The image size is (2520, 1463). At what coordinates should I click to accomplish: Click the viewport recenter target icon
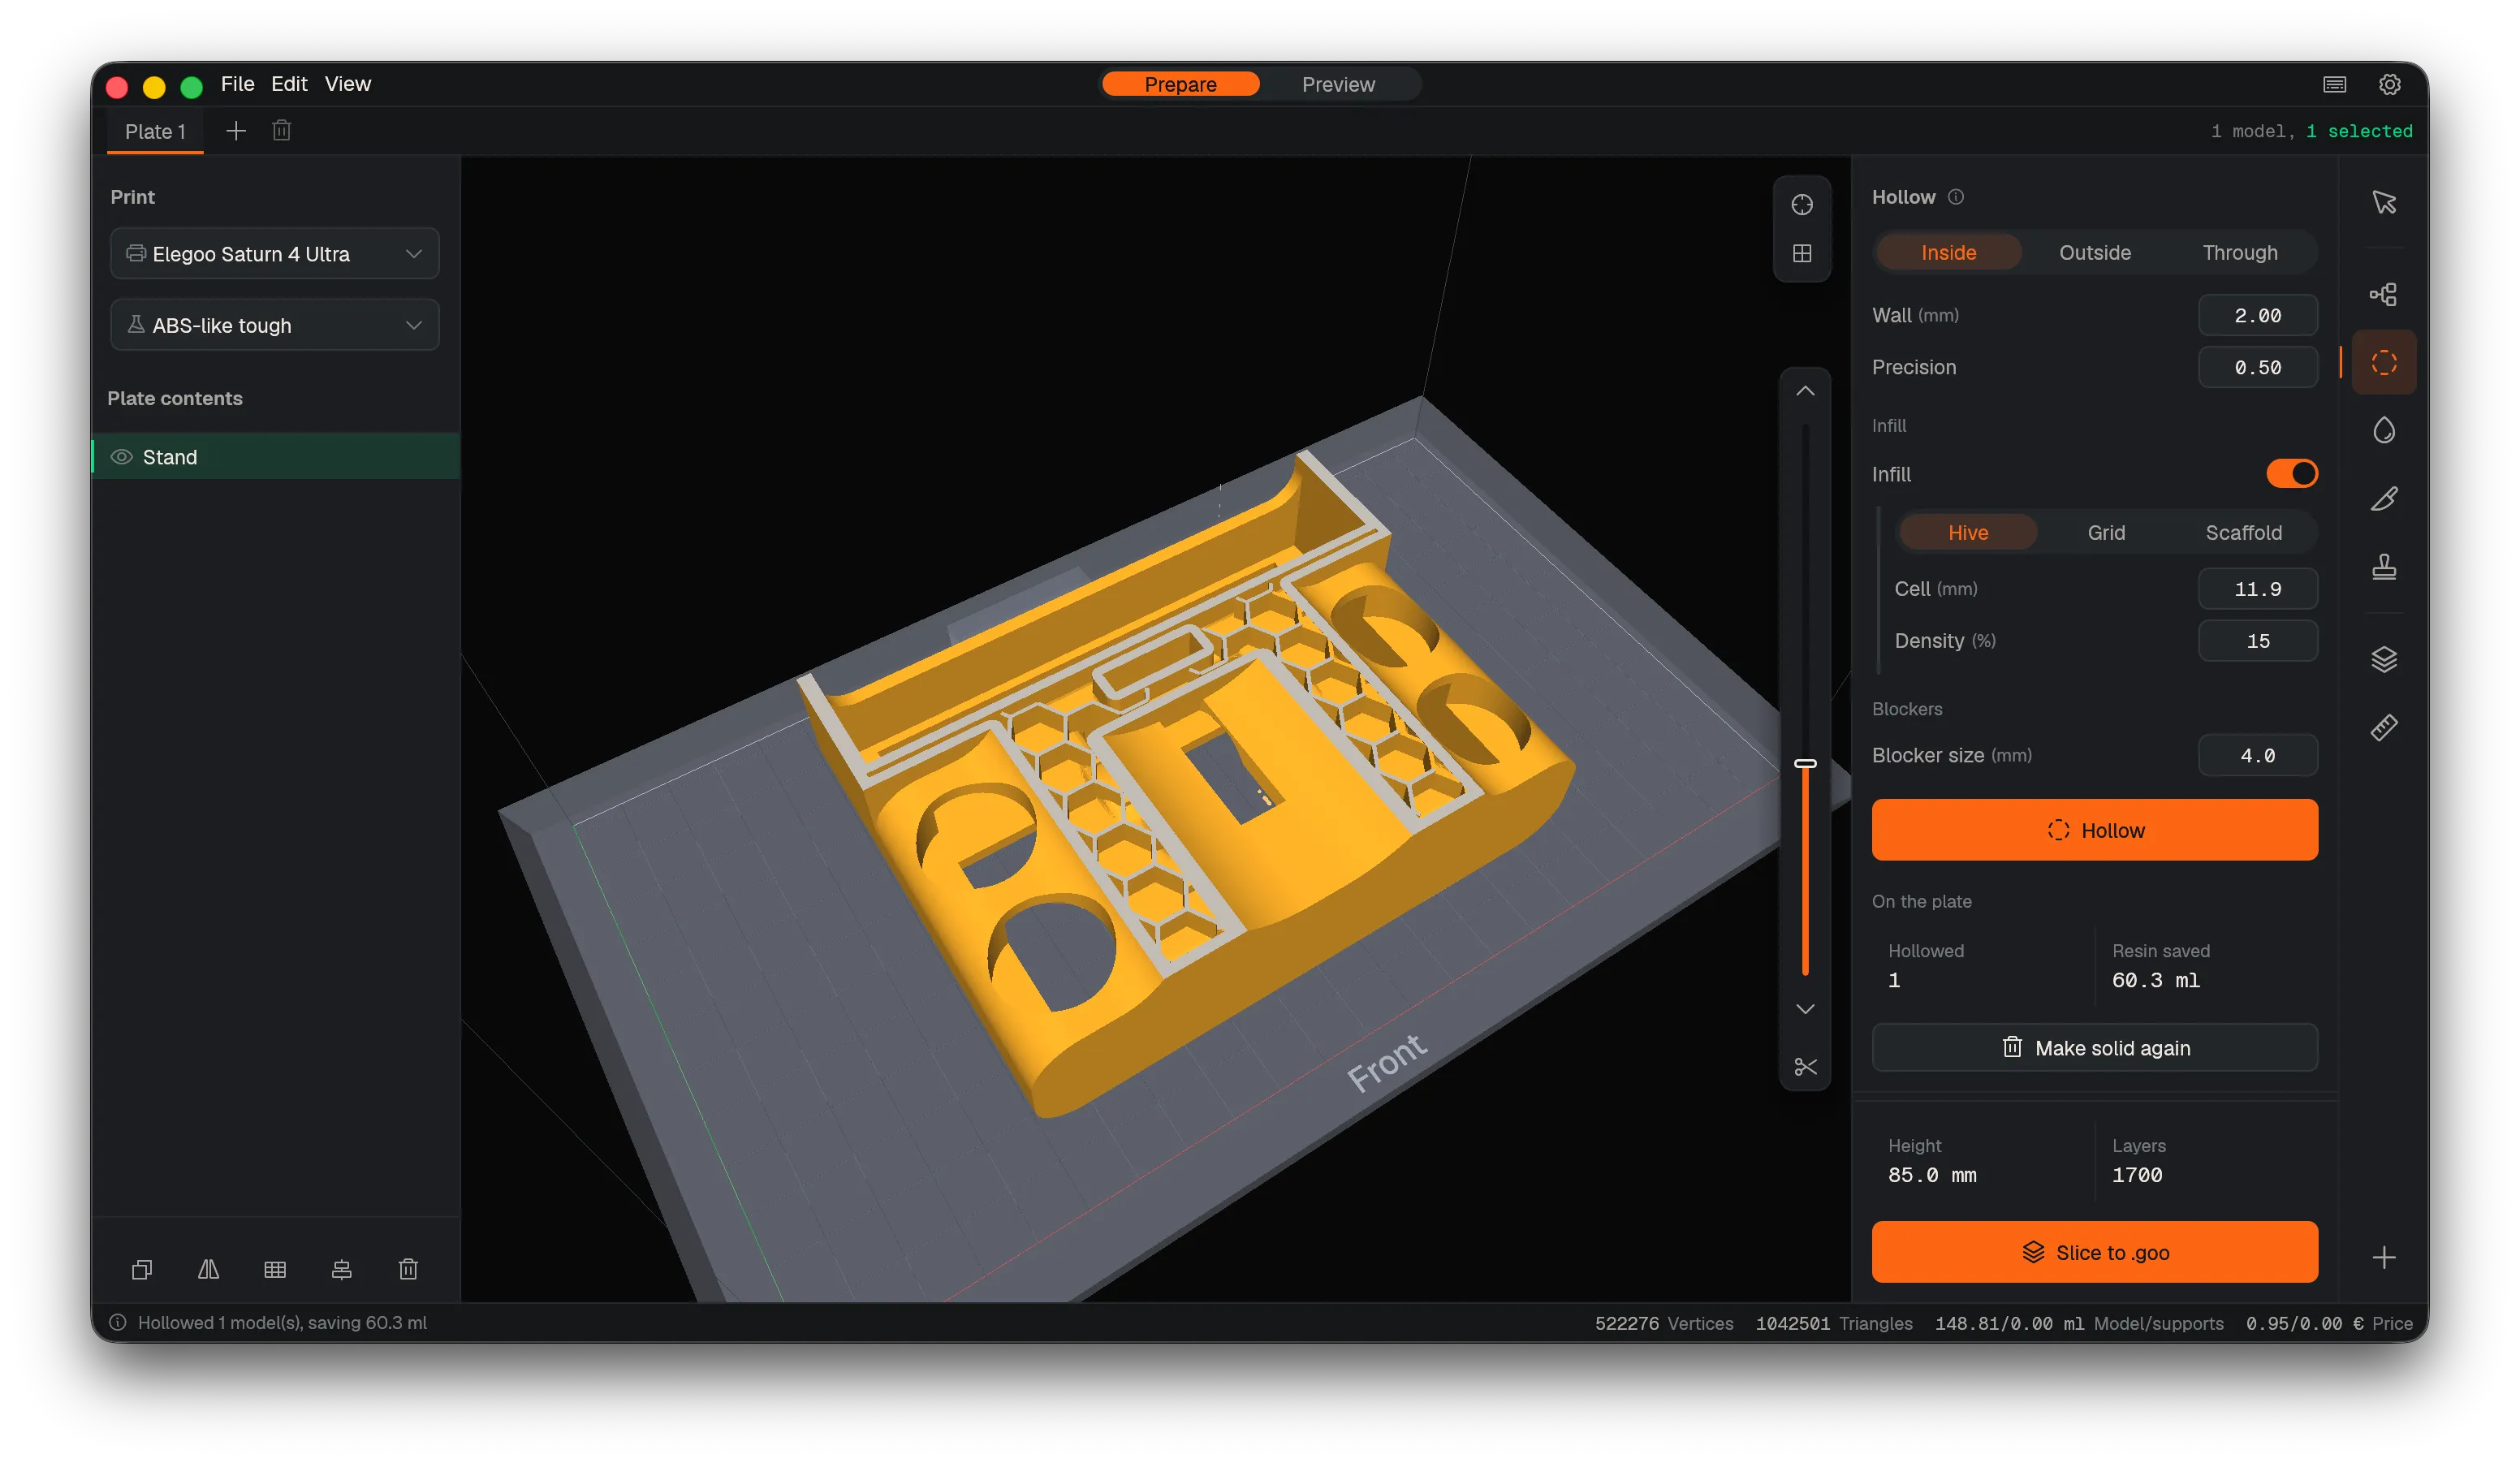pos(1801,205)
